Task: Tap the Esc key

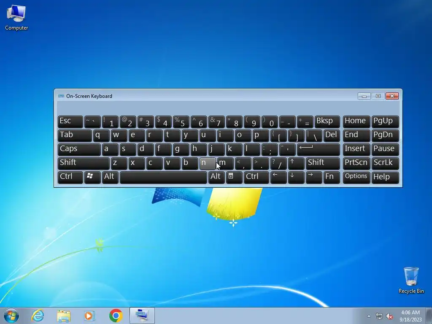Action: tap(70, 122)
